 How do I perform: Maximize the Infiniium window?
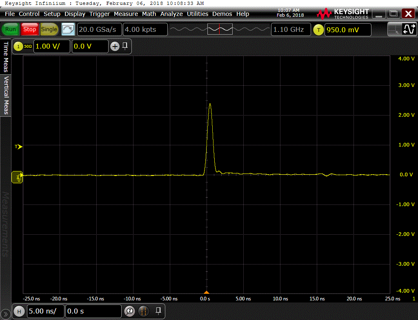(394, 14)
